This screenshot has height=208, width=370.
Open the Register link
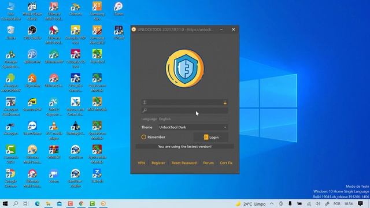click(x=158, y=163)
